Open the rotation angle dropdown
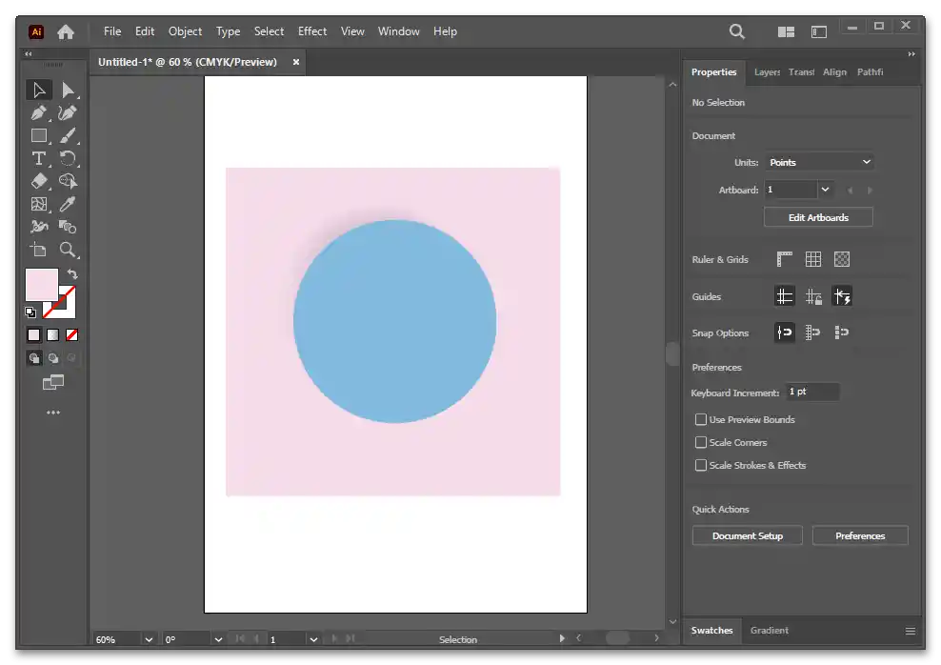Viewport: 941px width, 665px height. tap(218, 639)
